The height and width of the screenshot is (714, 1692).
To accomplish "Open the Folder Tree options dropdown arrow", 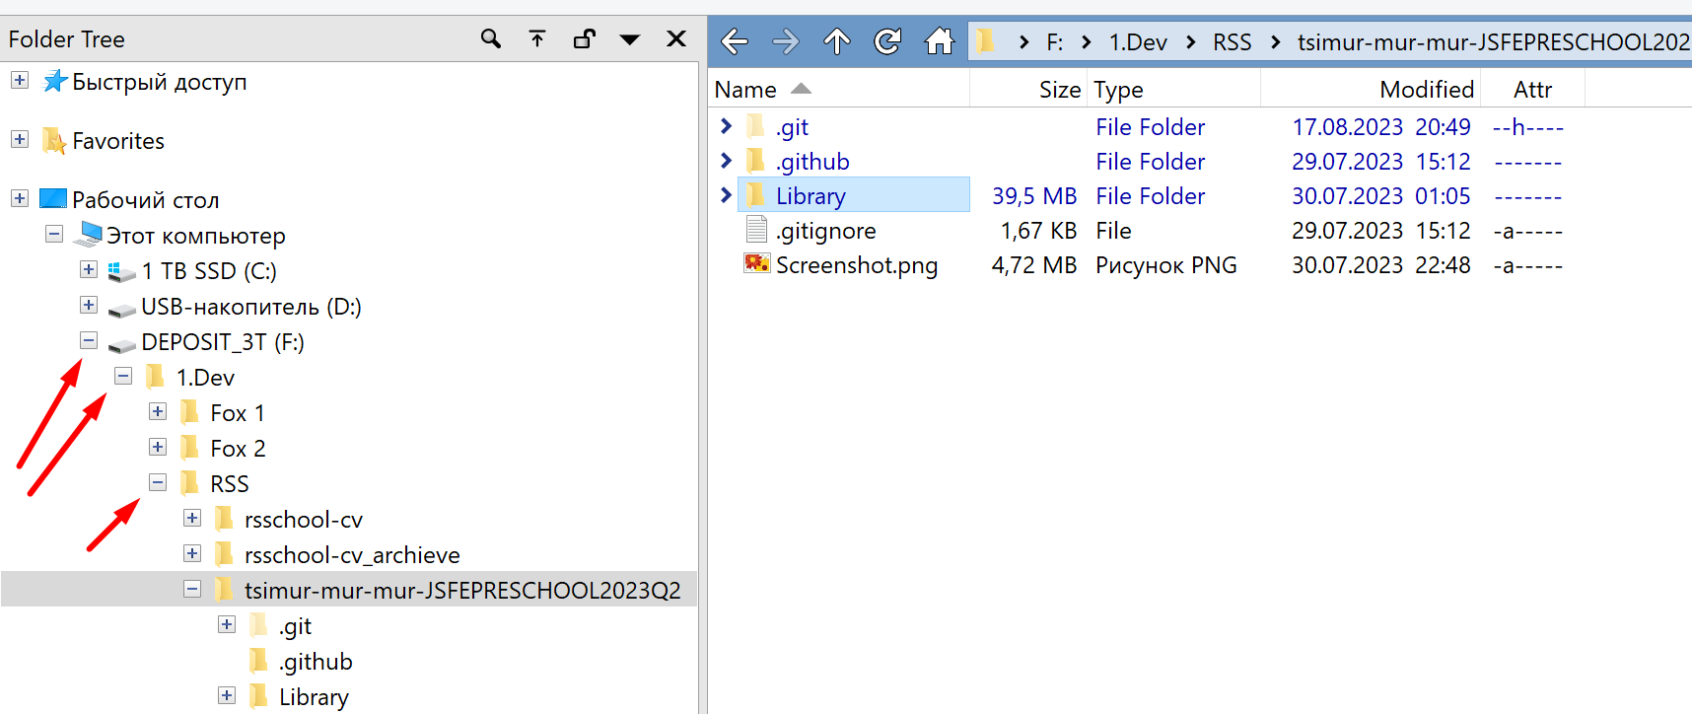I will (x=630, y=39).
